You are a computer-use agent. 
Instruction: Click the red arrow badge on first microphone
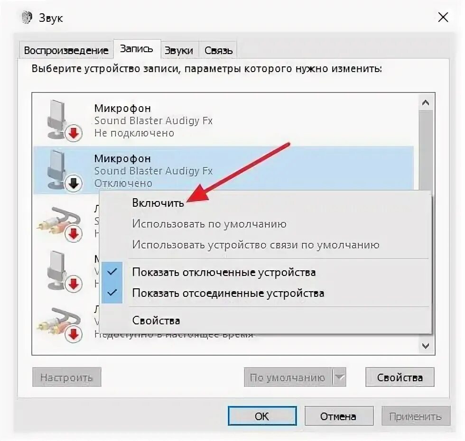74,133
